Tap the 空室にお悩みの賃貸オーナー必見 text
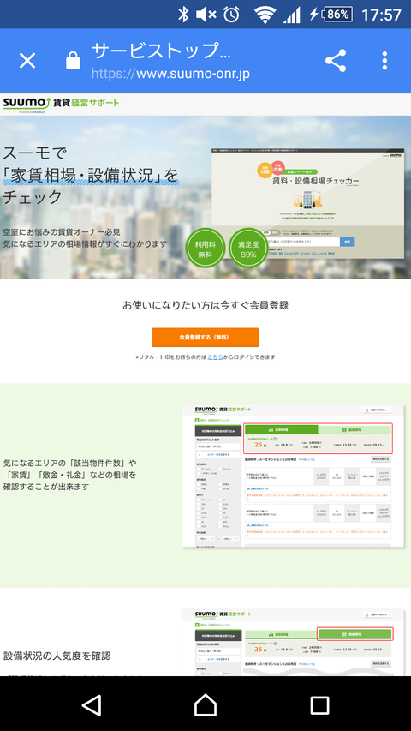411x731 pixels. point(62,231)
